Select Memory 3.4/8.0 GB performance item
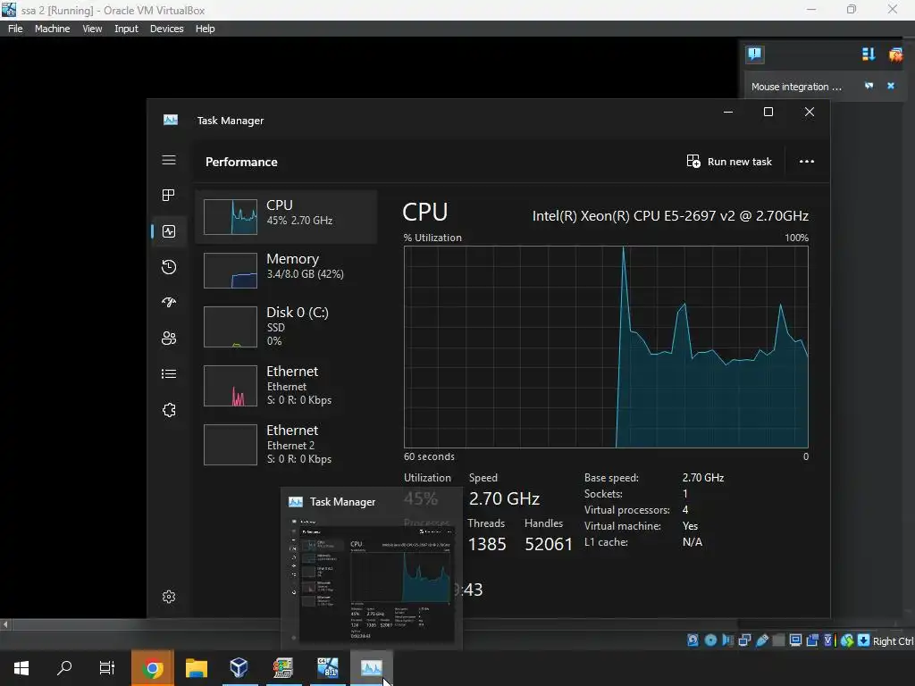The image size is (915, 686). pyautogui.click(x=286, y=270)
